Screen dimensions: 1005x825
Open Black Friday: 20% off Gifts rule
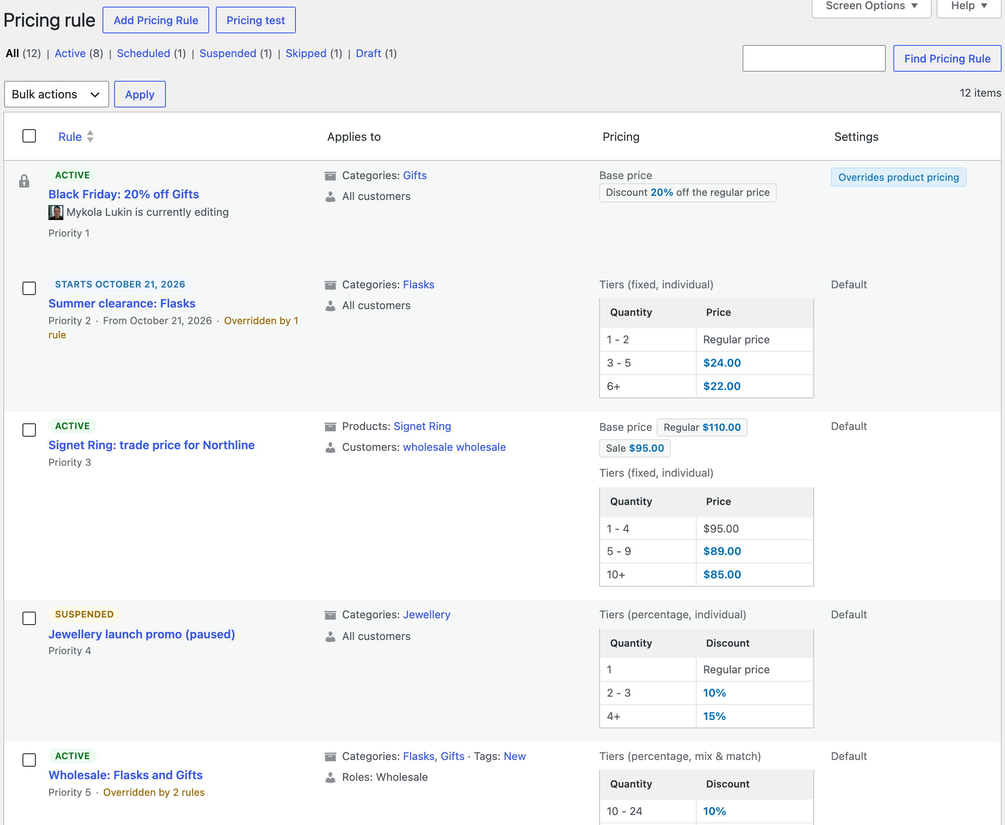124,194
